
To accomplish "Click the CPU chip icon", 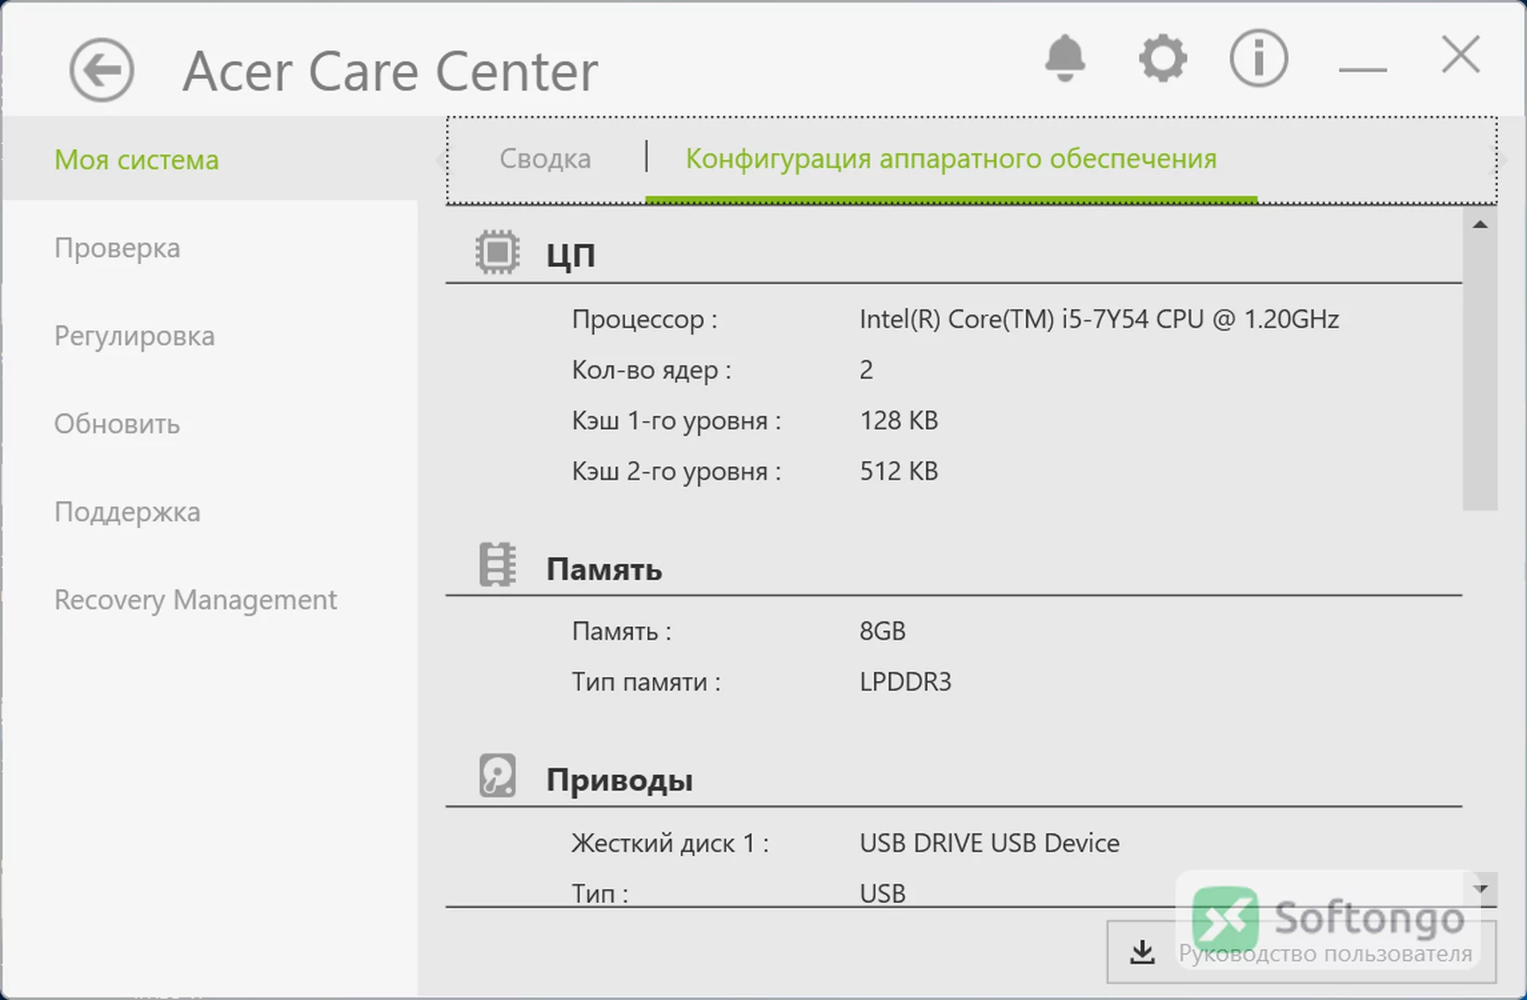I will point(498,252).
